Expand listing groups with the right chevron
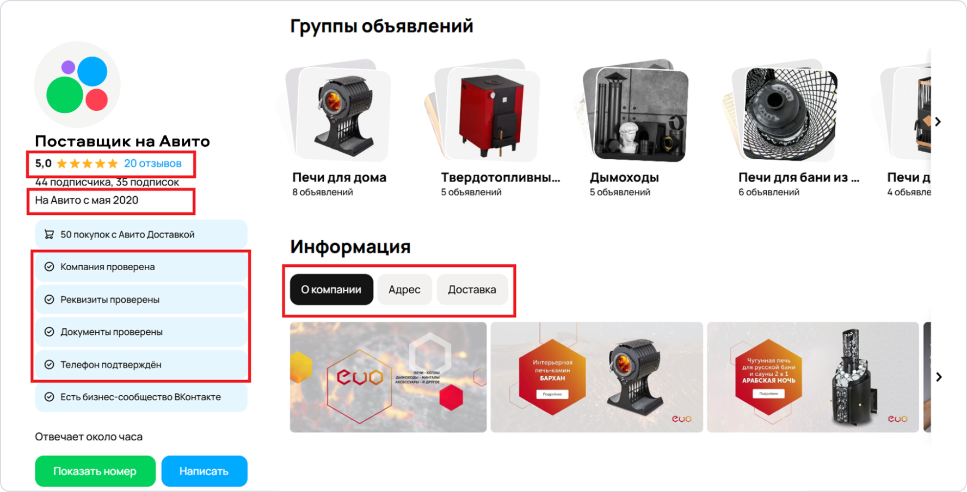 tap(938, 122)
